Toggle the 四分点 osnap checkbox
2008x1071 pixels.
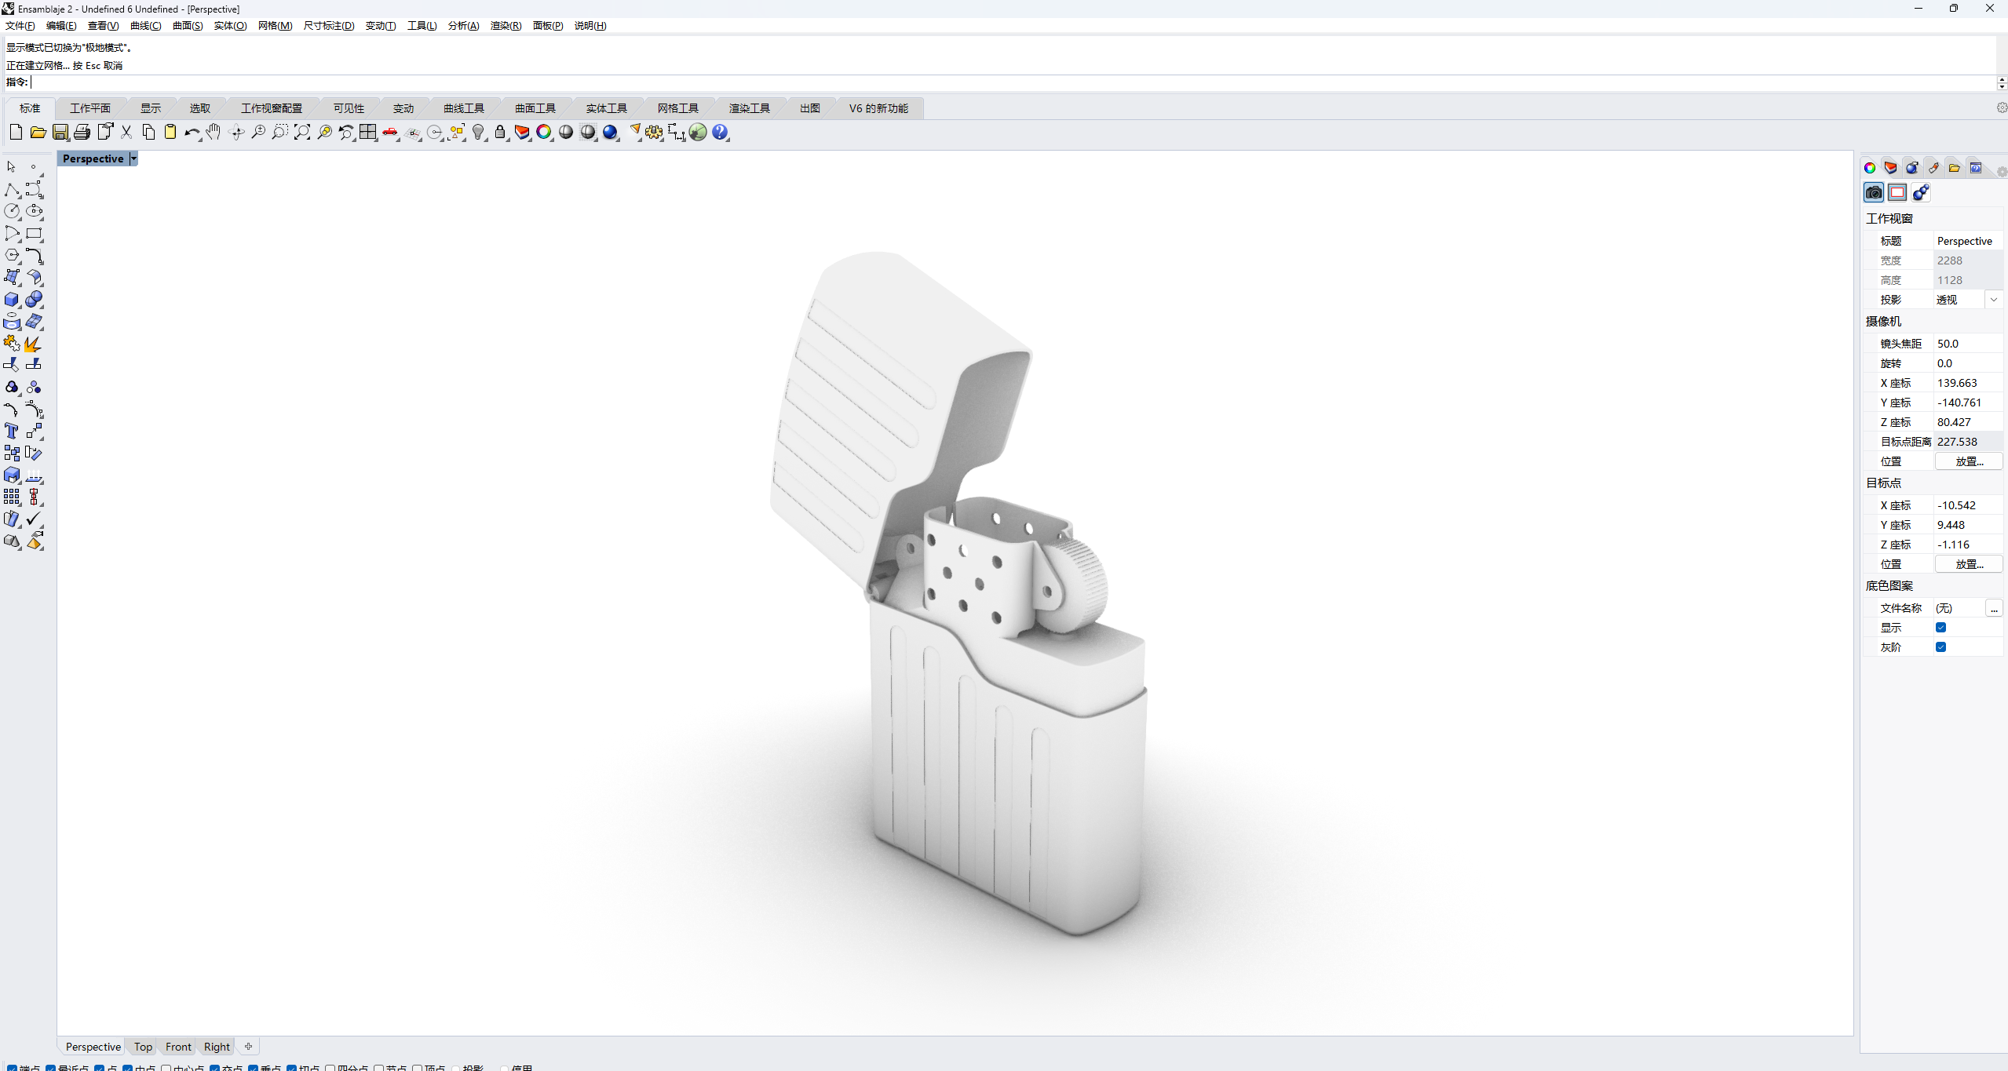[330, 1068]
